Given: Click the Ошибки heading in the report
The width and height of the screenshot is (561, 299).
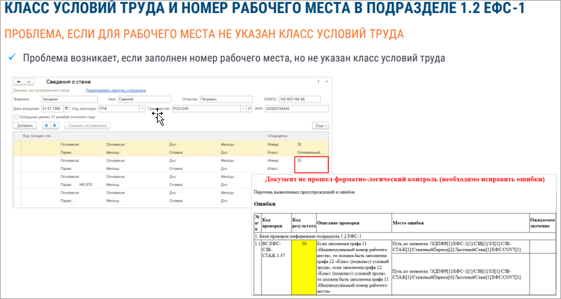Looking at the screenshot, I should [265, 204].
